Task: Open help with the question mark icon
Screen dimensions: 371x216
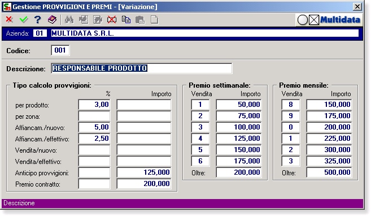Action: pyautogui.click(x=38, y=20)
